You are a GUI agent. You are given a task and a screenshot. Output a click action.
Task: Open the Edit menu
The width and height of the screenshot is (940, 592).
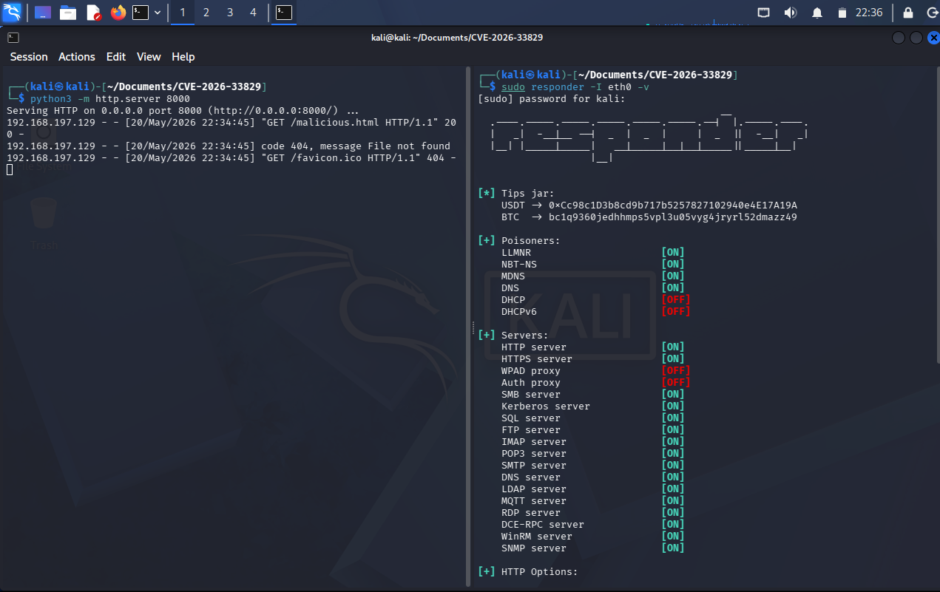pos(116,57)
